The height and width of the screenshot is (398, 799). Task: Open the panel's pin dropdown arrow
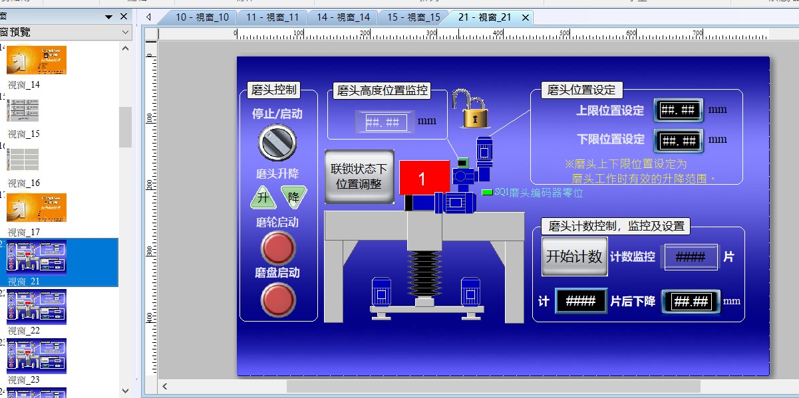(109, 17)
